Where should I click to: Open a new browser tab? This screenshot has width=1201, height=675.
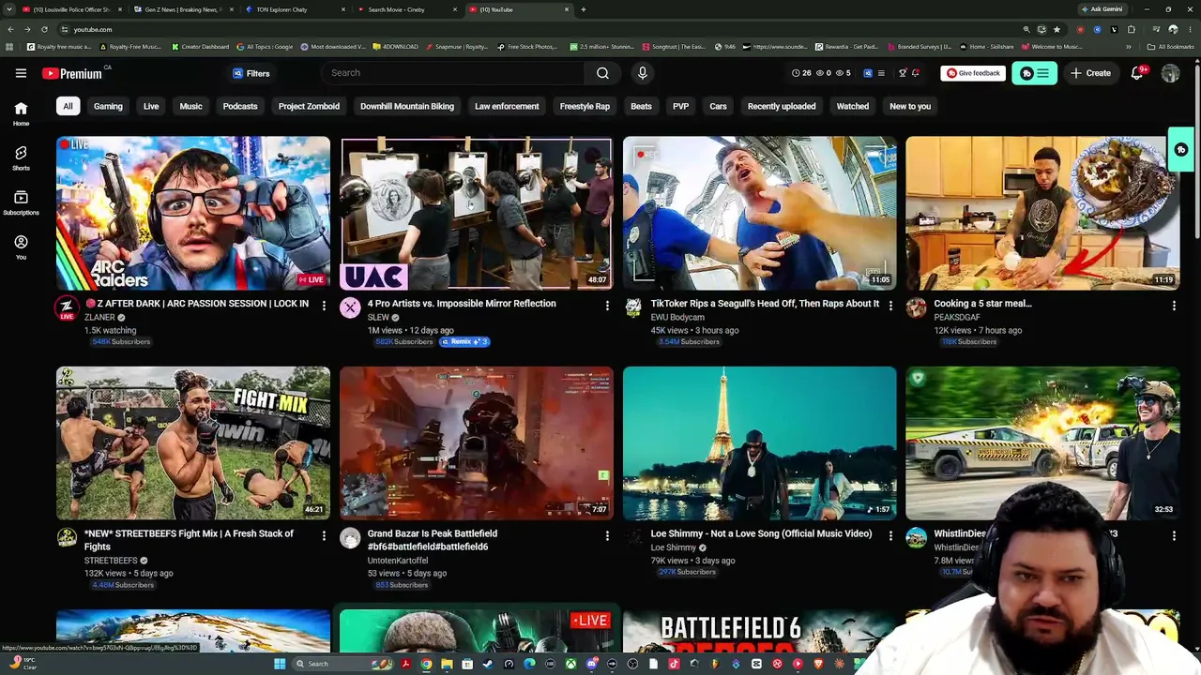pyautogui.click(x=583, y=9)
